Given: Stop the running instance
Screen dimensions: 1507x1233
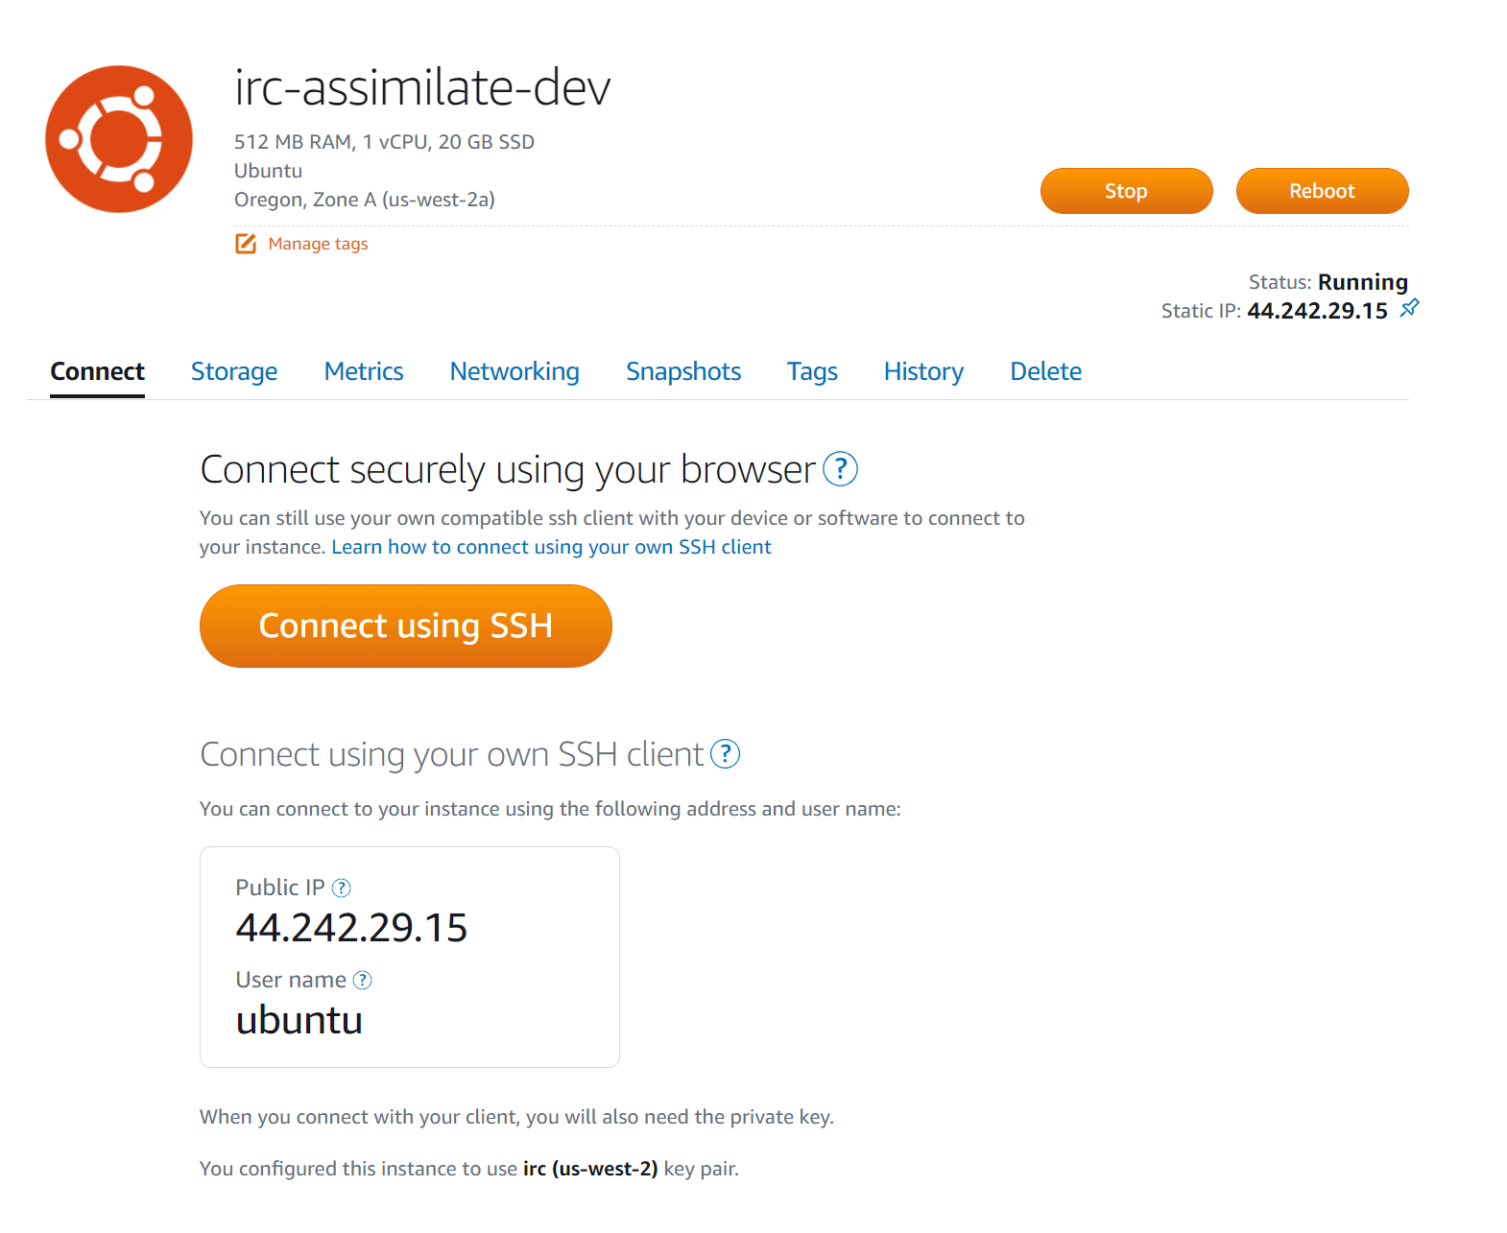Looking at the screenshot, I should pyautogui.click(x=1126, y=191).
